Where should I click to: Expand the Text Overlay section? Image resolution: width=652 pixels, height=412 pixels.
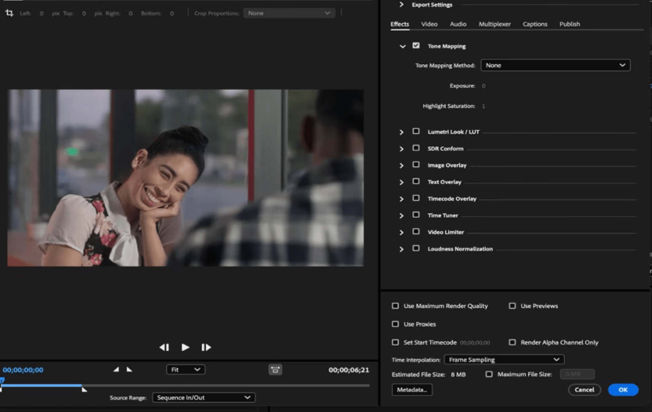tap(401, 182)
